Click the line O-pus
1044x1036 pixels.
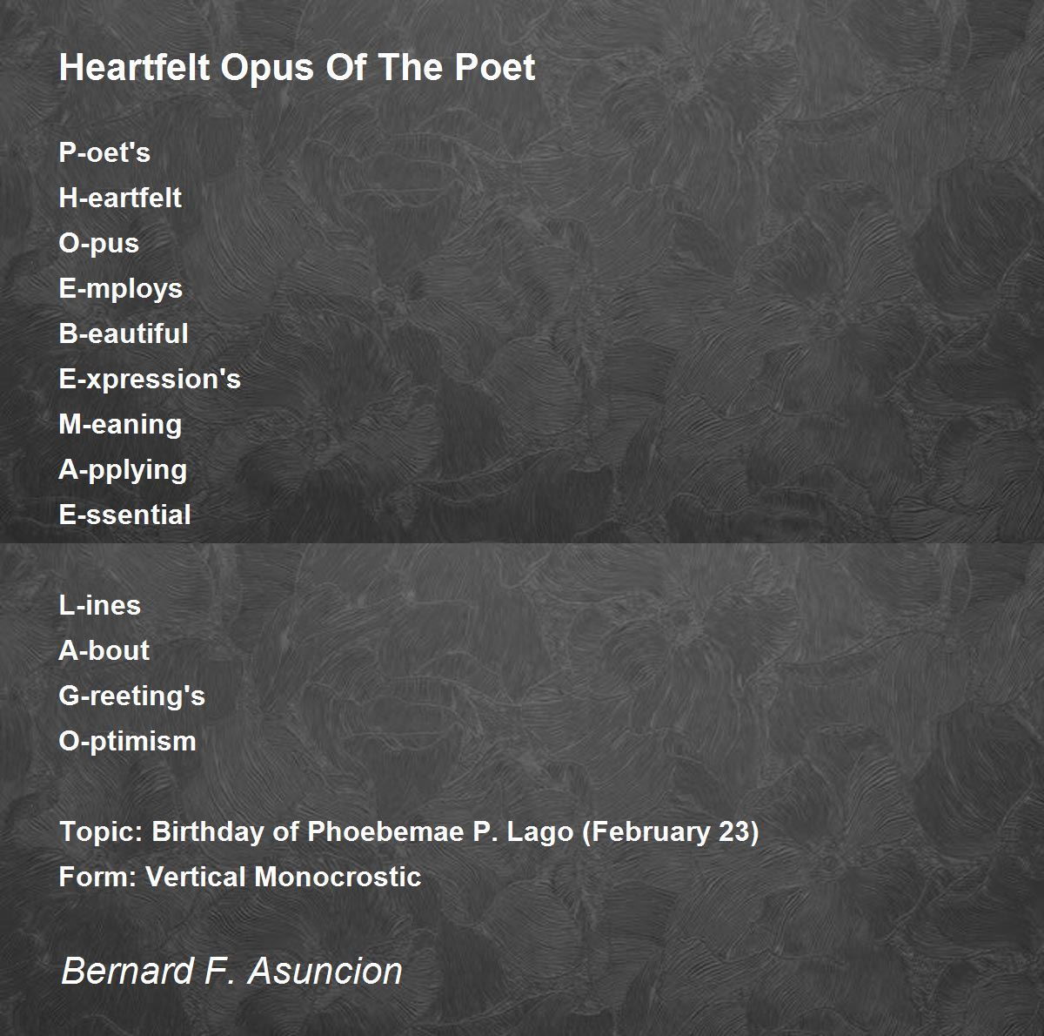[99, 243]
